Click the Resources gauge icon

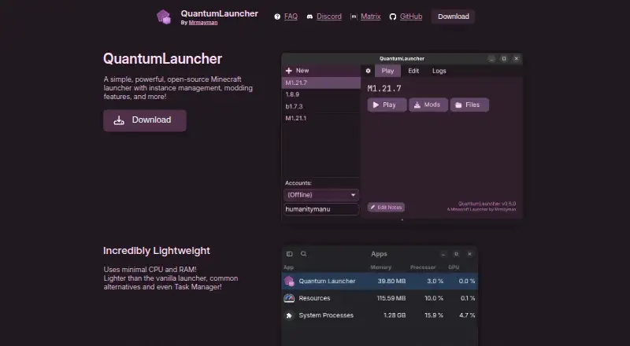pyautogui.click(x=289, y=298)
